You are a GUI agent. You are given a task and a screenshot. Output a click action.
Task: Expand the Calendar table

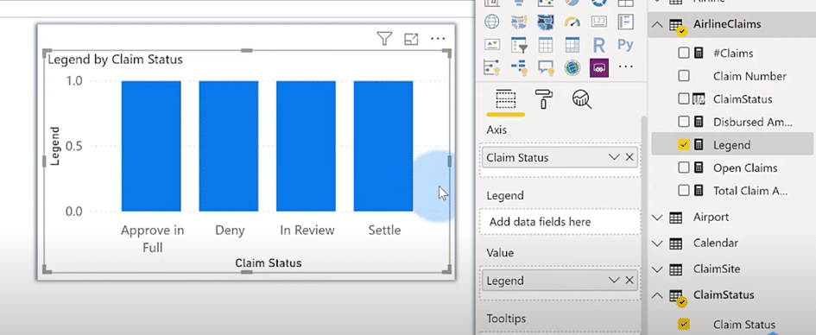click(658, 243)
